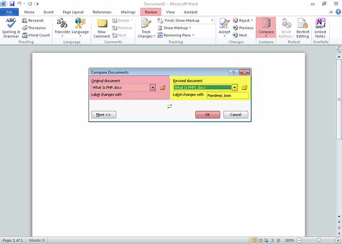Click the Redo icon in quick access toolbar
Viewport: 342px width, 244px height.
coord(30,4)
